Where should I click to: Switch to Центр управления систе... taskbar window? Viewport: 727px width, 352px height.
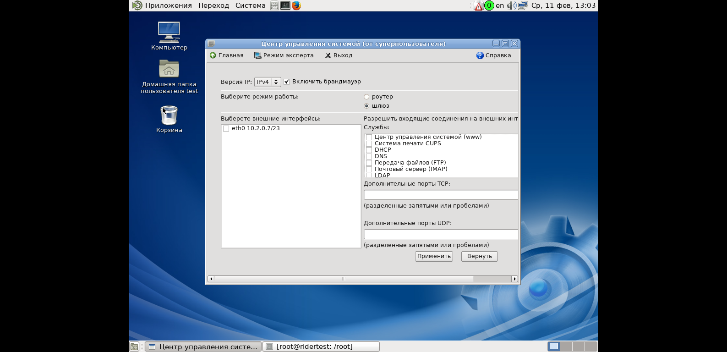point(203,346)
